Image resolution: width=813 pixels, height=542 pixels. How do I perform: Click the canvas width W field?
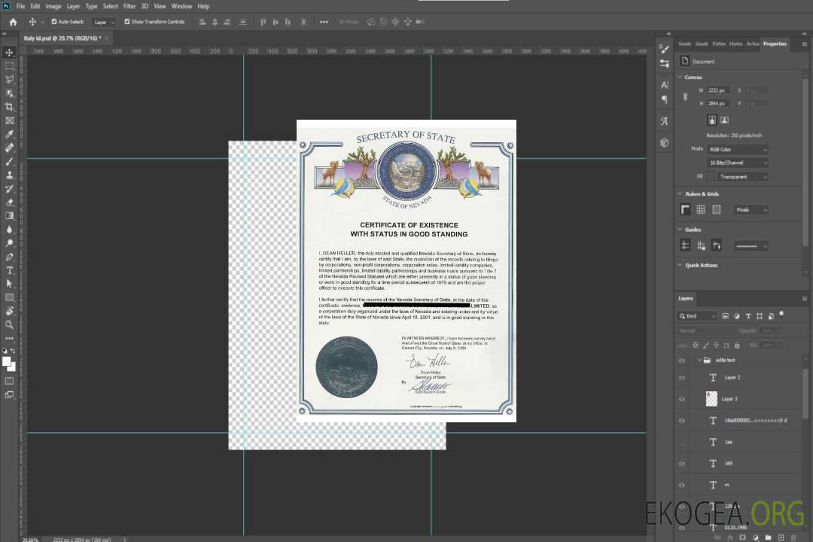point(719,90)
